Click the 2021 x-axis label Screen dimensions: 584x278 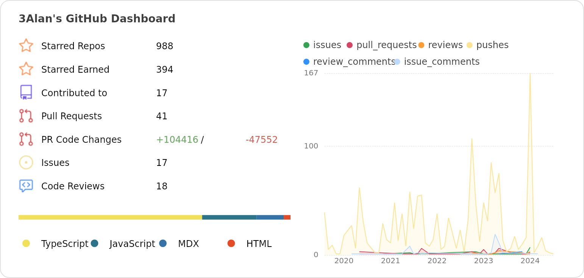coord(390,261)
